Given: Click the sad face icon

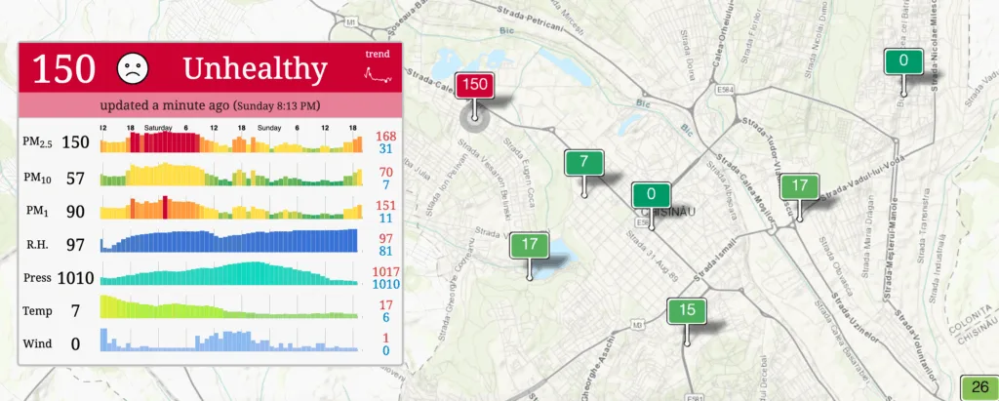Looking at the screenshot, I should pyautogui.click(x=133, y=68).
